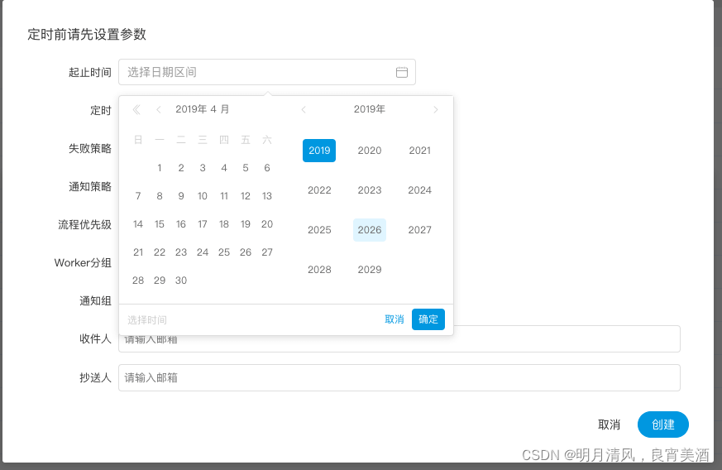Viewport: 722px width, 470px height.
Task: Pick April 28 in the calendar
Action: click(138, 281)
